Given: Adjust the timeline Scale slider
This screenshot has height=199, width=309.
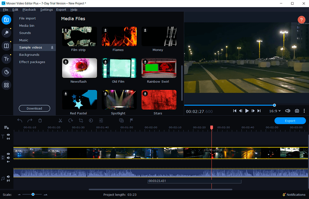Looking at the screenshot, I should pyautogui.click(x=33, y=194).
